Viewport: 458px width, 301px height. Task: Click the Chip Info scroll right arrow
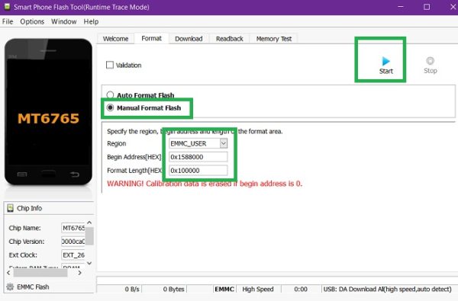79,273
